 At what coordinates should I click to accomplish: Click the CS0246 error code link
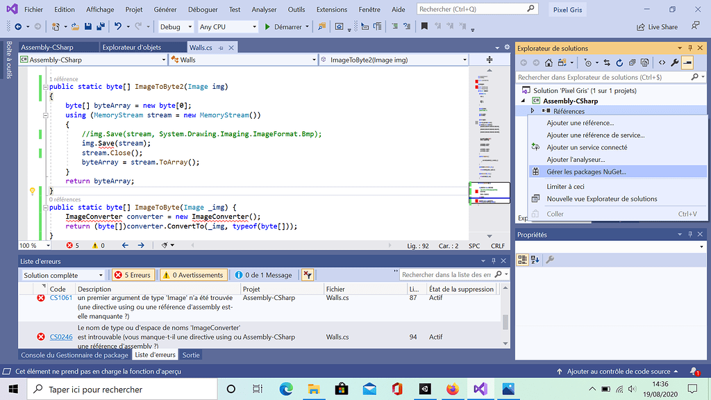click(x=60, y=337)
